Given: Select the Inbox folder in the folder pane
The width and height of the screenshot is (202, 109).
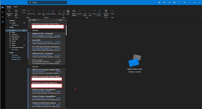Looking at the screenshot, I should (x=16, y=30).
